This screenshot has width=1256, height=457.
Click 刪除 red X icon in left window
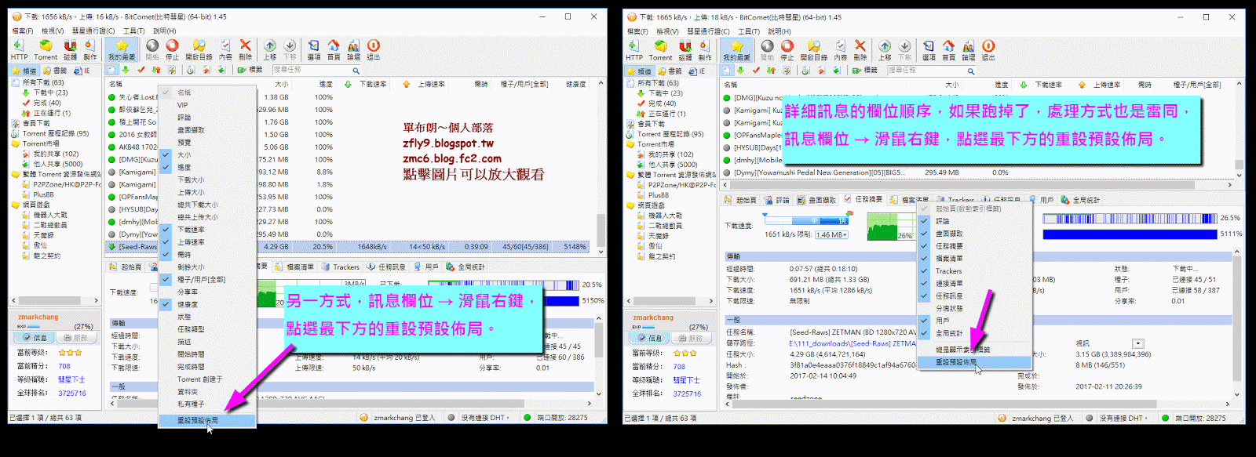coord(245,49)
